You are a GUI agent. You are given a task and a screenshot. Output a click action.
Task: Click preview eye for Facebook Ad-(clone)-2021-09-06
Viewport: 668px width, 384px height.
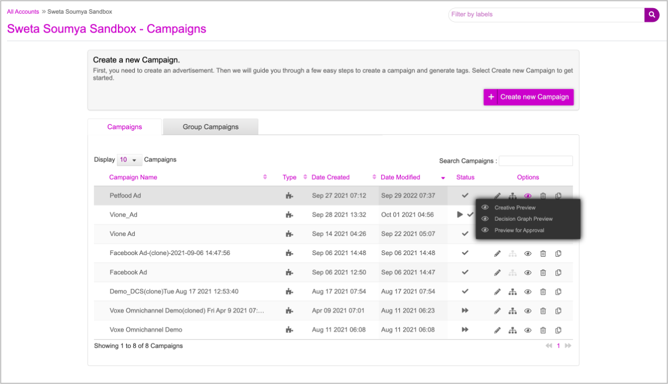(528, 253)
